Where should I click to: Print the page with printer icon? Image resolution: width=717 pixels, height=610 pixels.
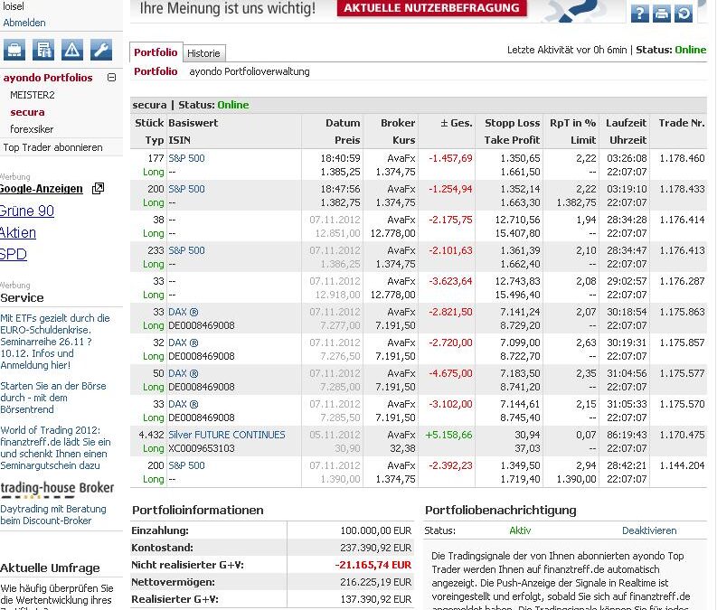click(662, 13)
